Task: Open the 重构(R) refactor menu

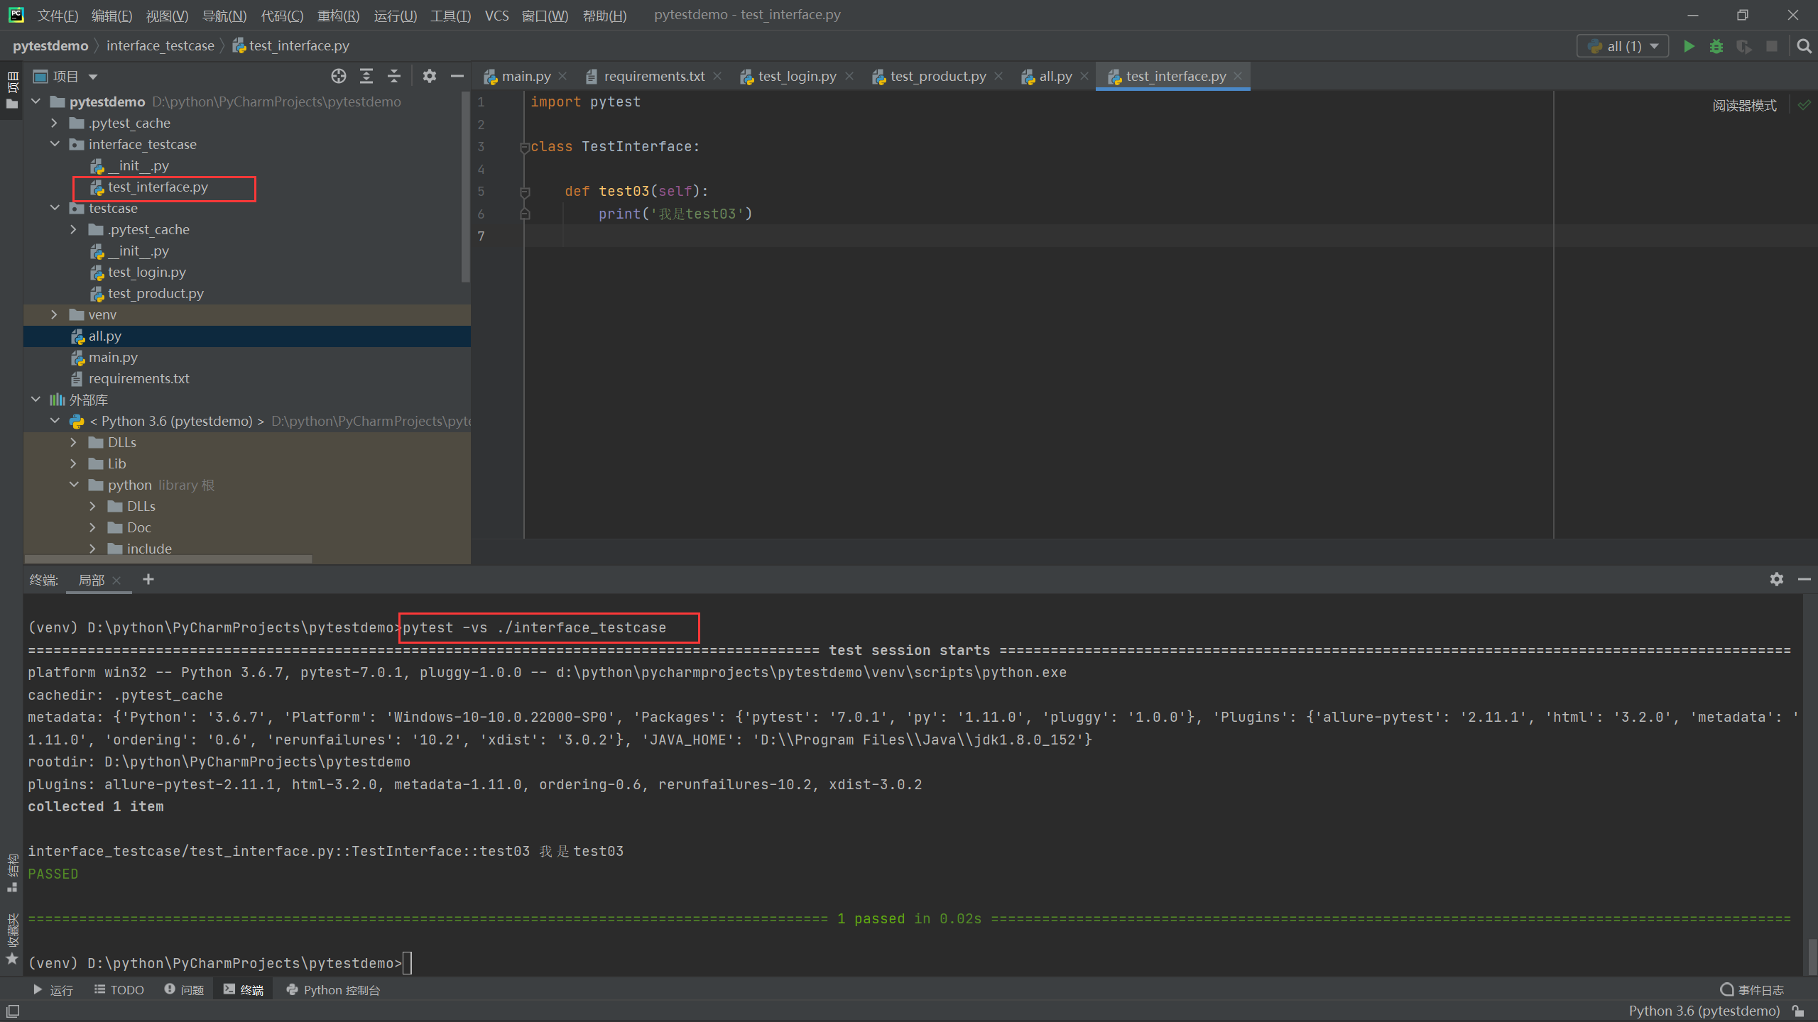Action: [338, 16]
